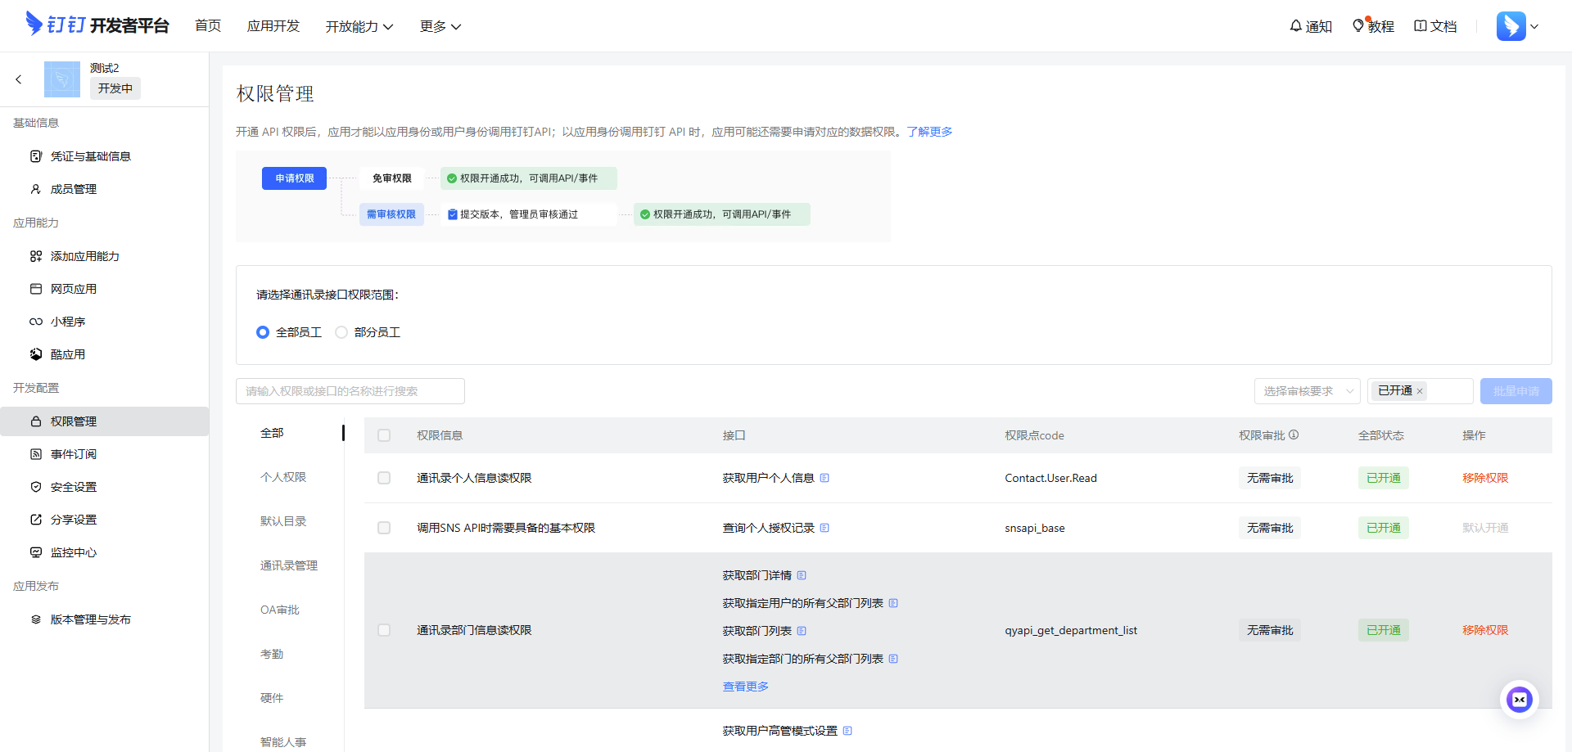Open the tutorials lightbulb icon
Image resolution: width=1572 pixels, height=752 pixels.
tap(1358, 26)
